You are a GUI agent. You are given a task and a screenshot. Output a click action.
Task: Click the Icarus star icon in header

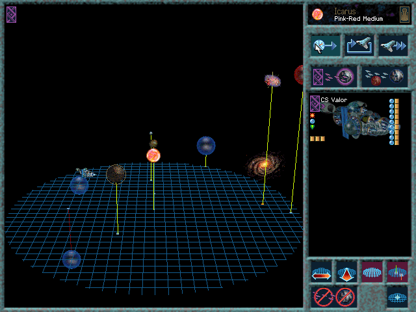(318, 14)
